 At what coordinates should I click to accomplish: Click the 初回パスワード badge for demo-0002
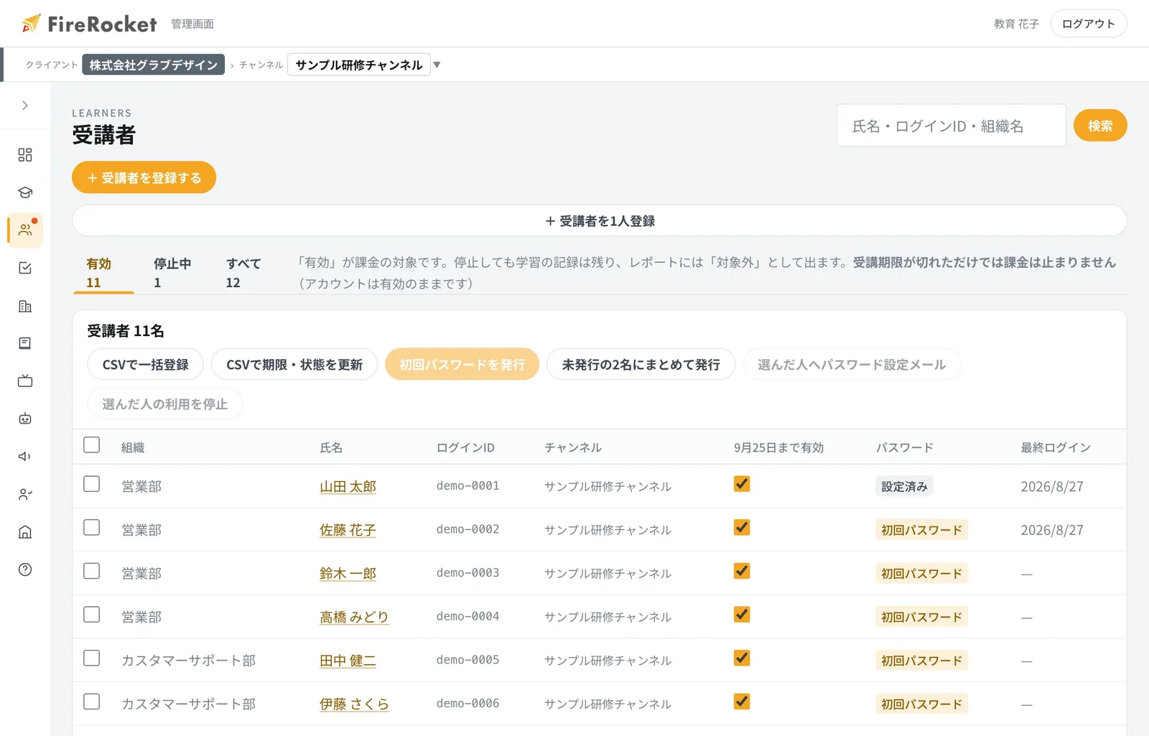point(921,530)
